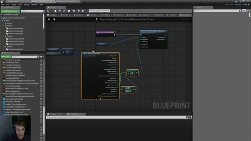Click the Unreal Engine logo icon

click(x=2, y=2)
